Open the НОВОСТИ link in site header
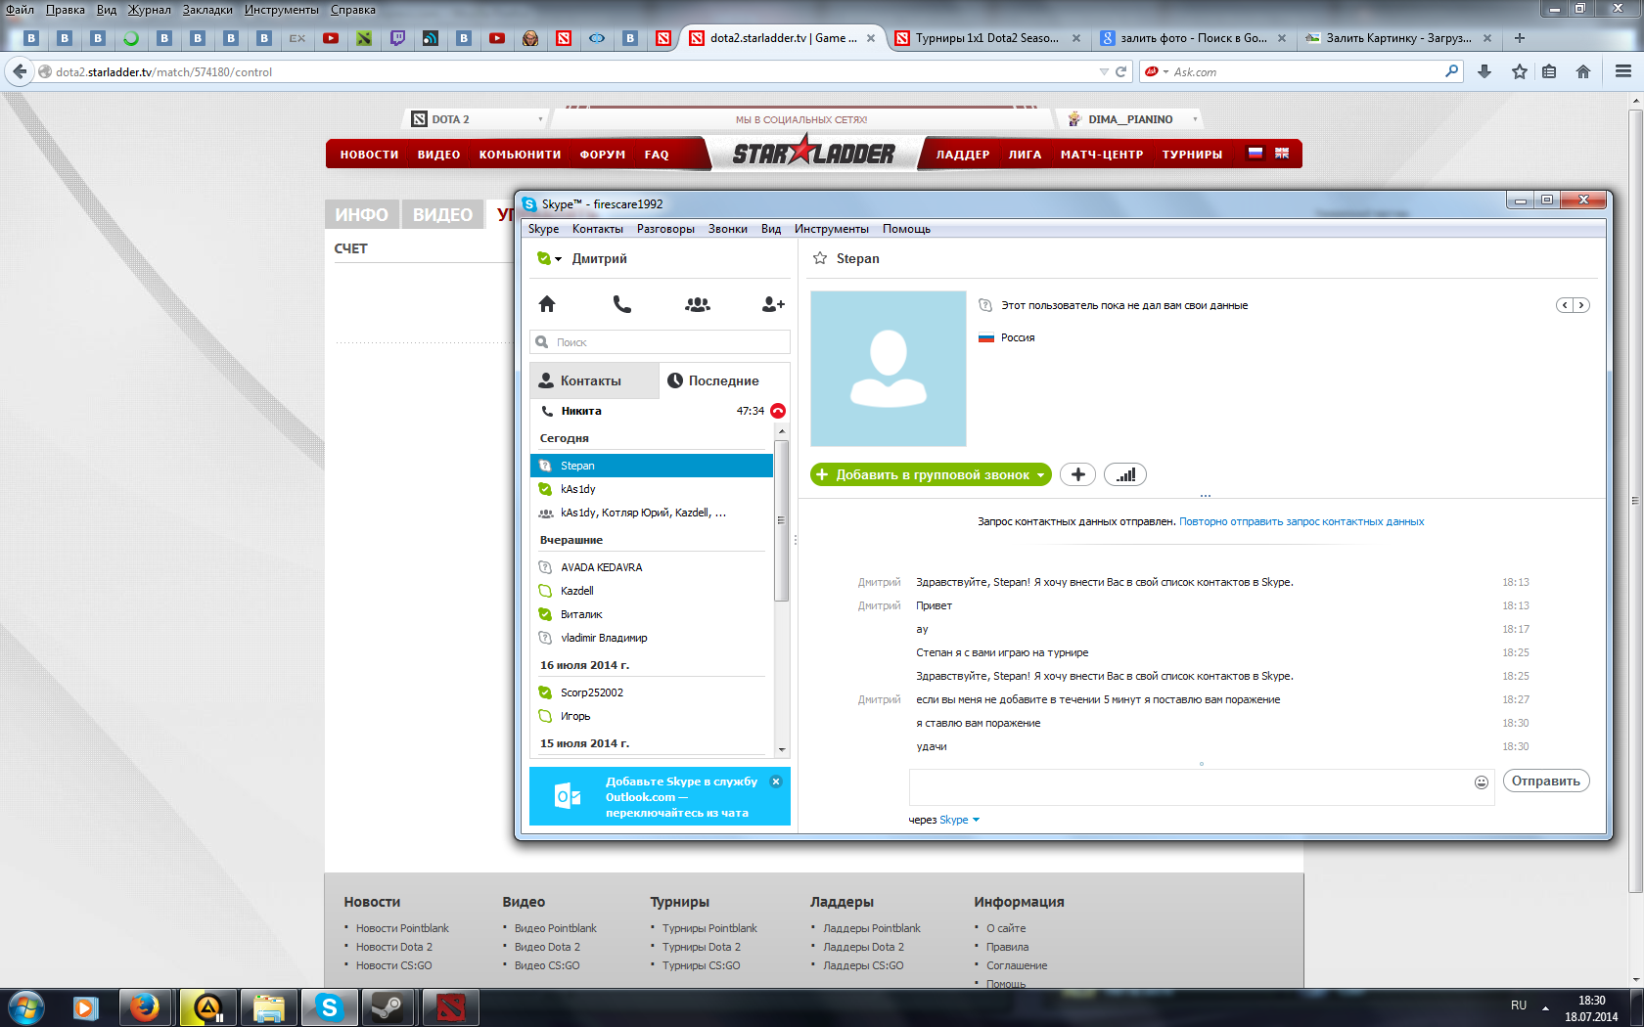1644x1027 pixels. pyautogui.click(x=369, y=155)
